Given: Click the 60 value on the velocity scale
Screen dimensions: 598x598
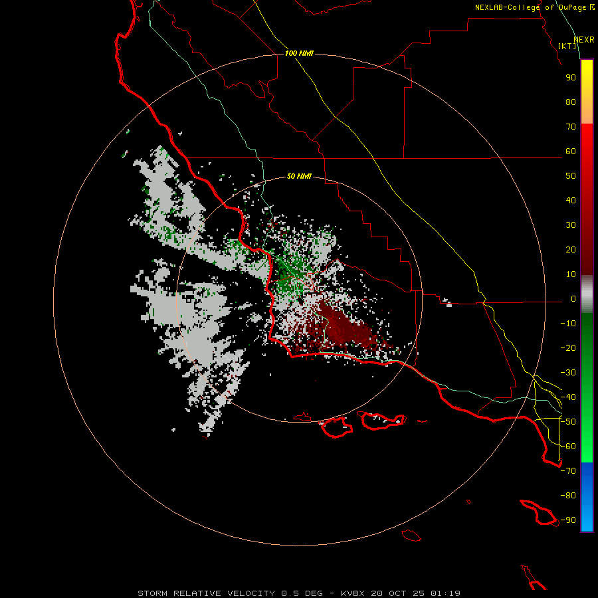Looking at the screenshot, I should (571, 151).
